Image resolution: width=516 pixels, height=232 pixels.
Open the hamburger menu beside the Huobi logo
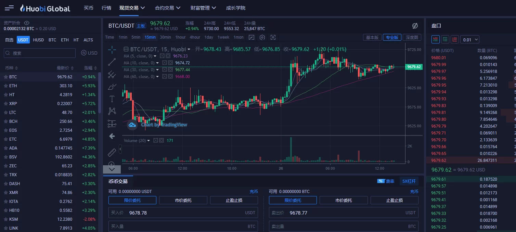9,8
